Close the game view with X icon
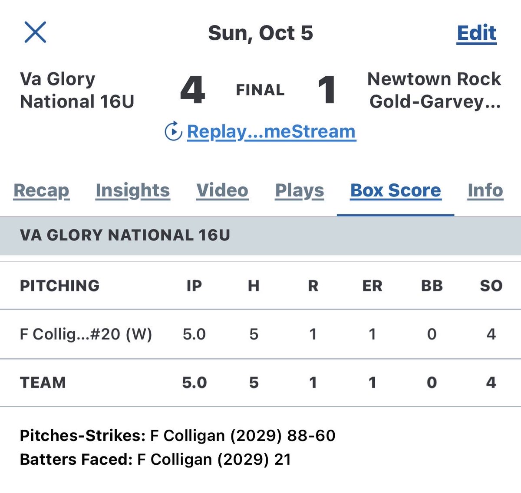This screenshot has height=493, width=521. 35,33
